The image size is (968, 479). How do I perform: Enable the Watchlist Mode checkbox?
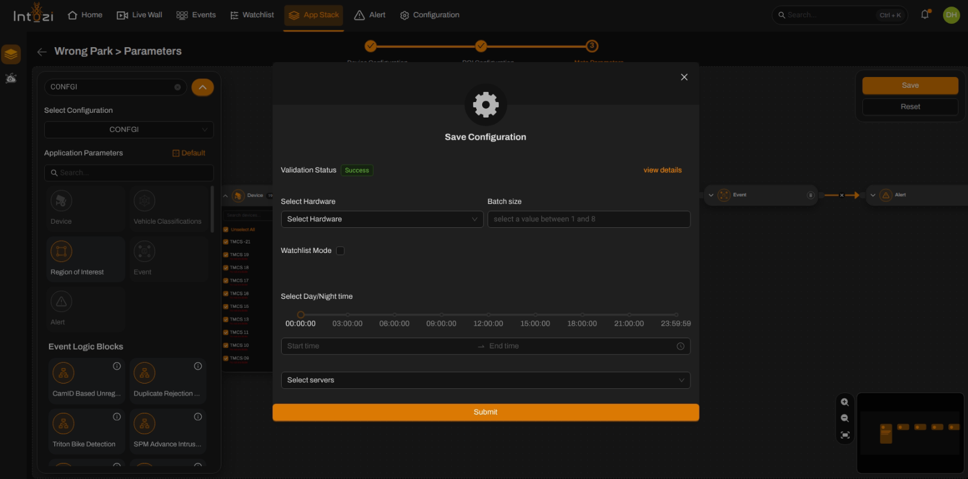tap(340, 251)
